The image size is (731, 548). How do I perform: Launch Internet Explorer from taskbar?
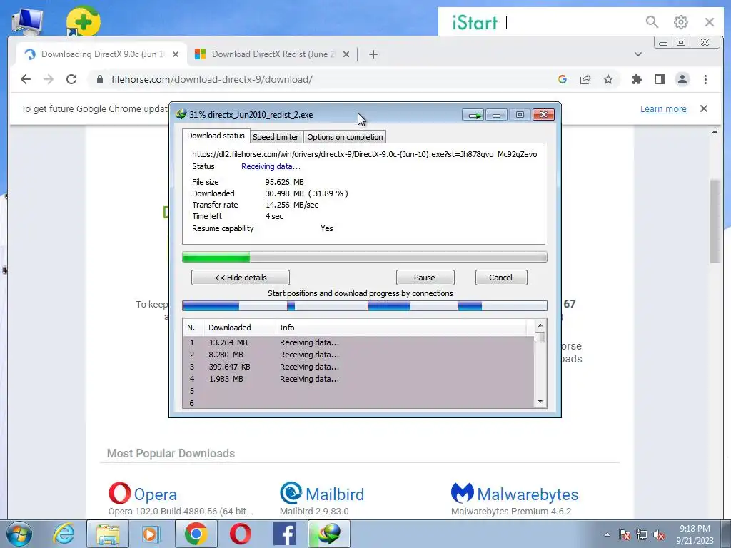(64, 534)
